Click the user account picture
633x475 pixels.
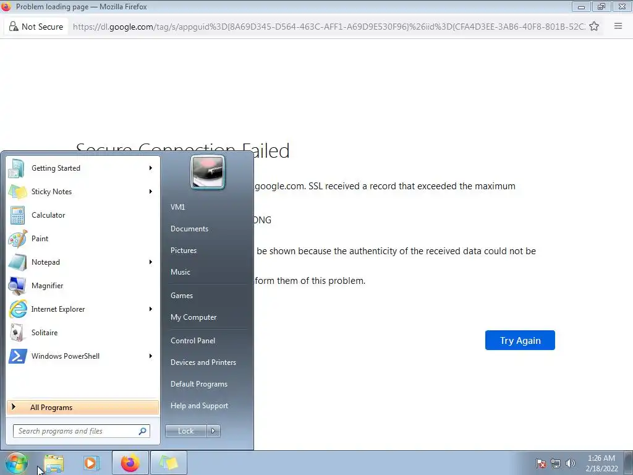pos(208,173)
